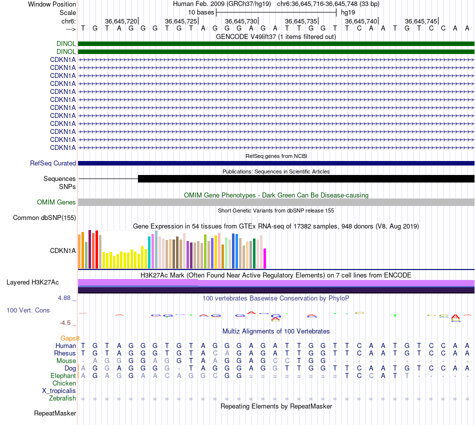The height and width of the screenshot is (425, 475).
Task: Open the GTEx Gene Expression track title
Action: (x=276, y=226)
